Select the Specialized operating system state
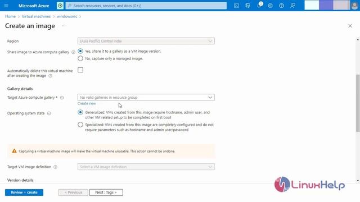Viewport: 360px width, 202px height. pos(80,125)
